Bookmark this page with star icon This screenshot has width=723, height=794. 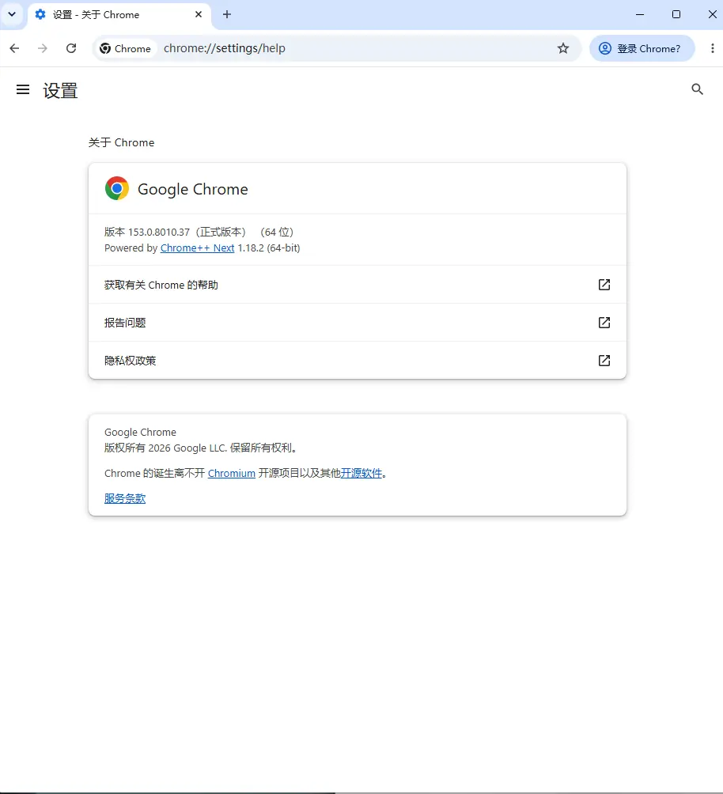pyautogui.click(x=563, y=48)
